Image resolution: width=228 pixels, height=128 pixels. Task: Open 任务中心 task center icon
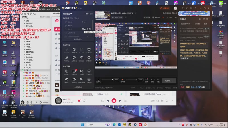click(x=67, y=71)
